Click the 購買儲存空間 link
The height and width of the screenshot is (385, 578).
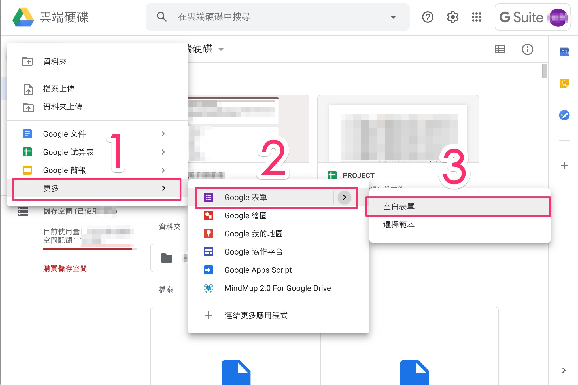click(x=65, y=268)
